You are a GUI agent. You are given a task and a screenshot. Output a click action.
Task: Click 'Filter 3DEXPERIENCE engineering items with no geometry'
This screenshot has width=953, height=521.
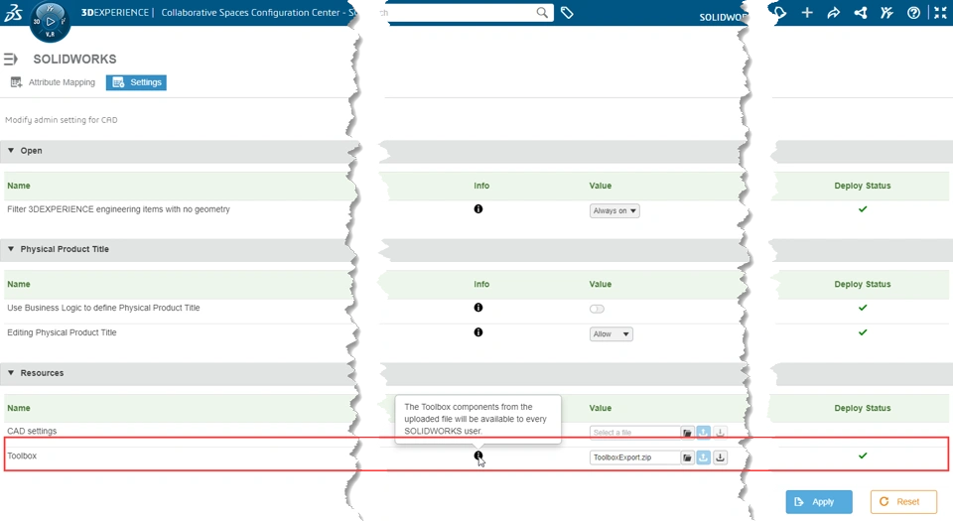[x=118, y=208]
